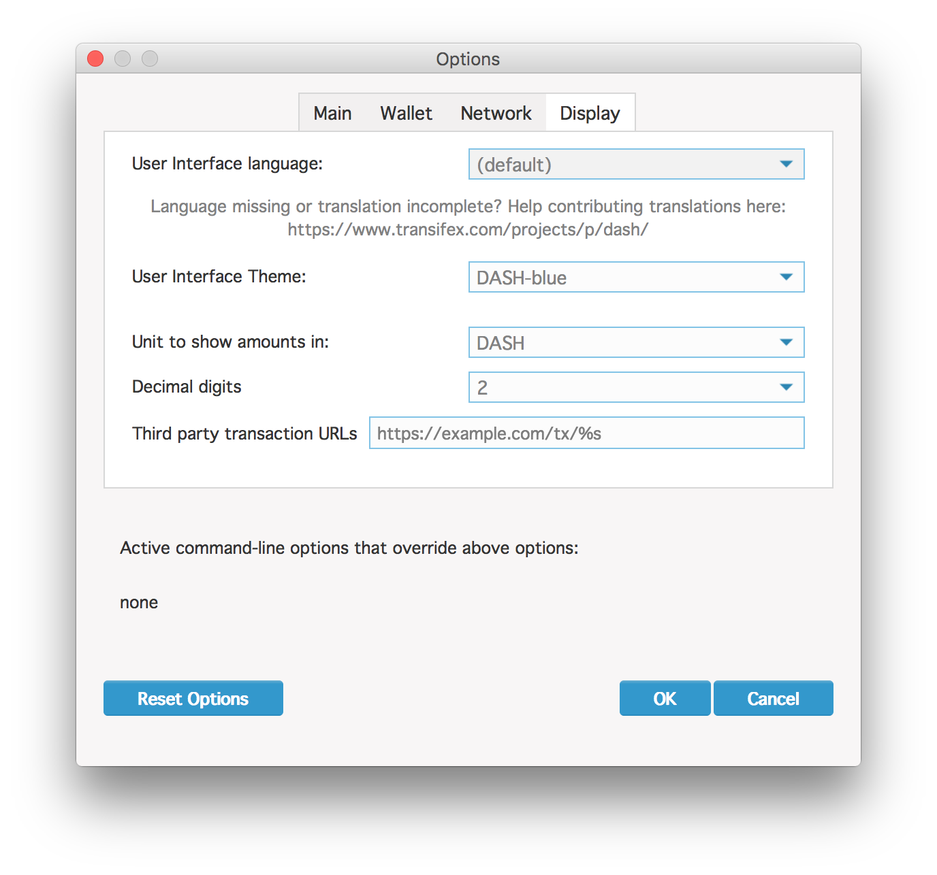
Task: Go to the Network tab
Action: 496,113
